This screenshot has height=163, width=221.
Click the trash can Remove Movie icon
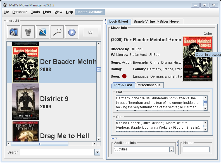pos(28,32)
